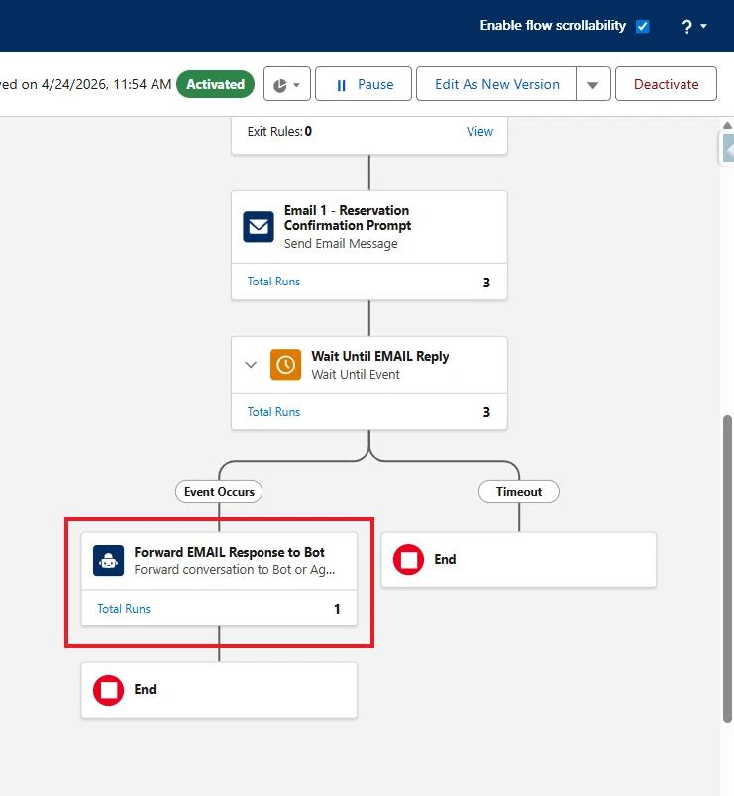Image resolution: width=734 pixels, height=796 pixels.
Task: Pause the activated flow
Action: (x=364, y=84)
